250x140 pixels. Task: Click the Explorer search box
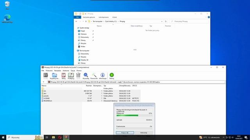[189, 21]
